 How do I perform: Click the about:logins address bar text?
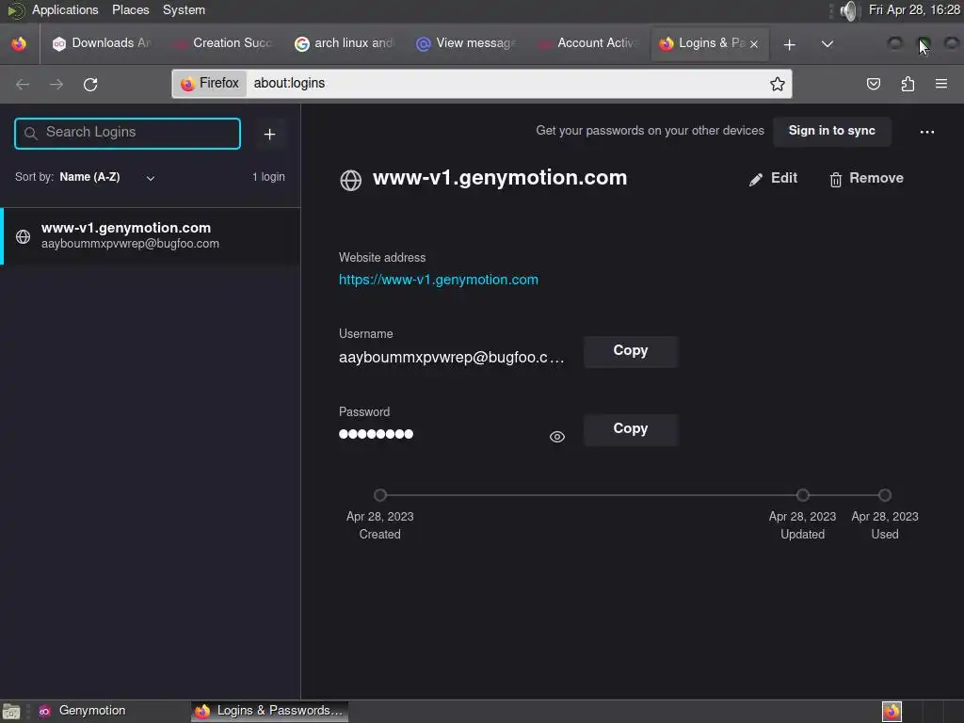289,84
